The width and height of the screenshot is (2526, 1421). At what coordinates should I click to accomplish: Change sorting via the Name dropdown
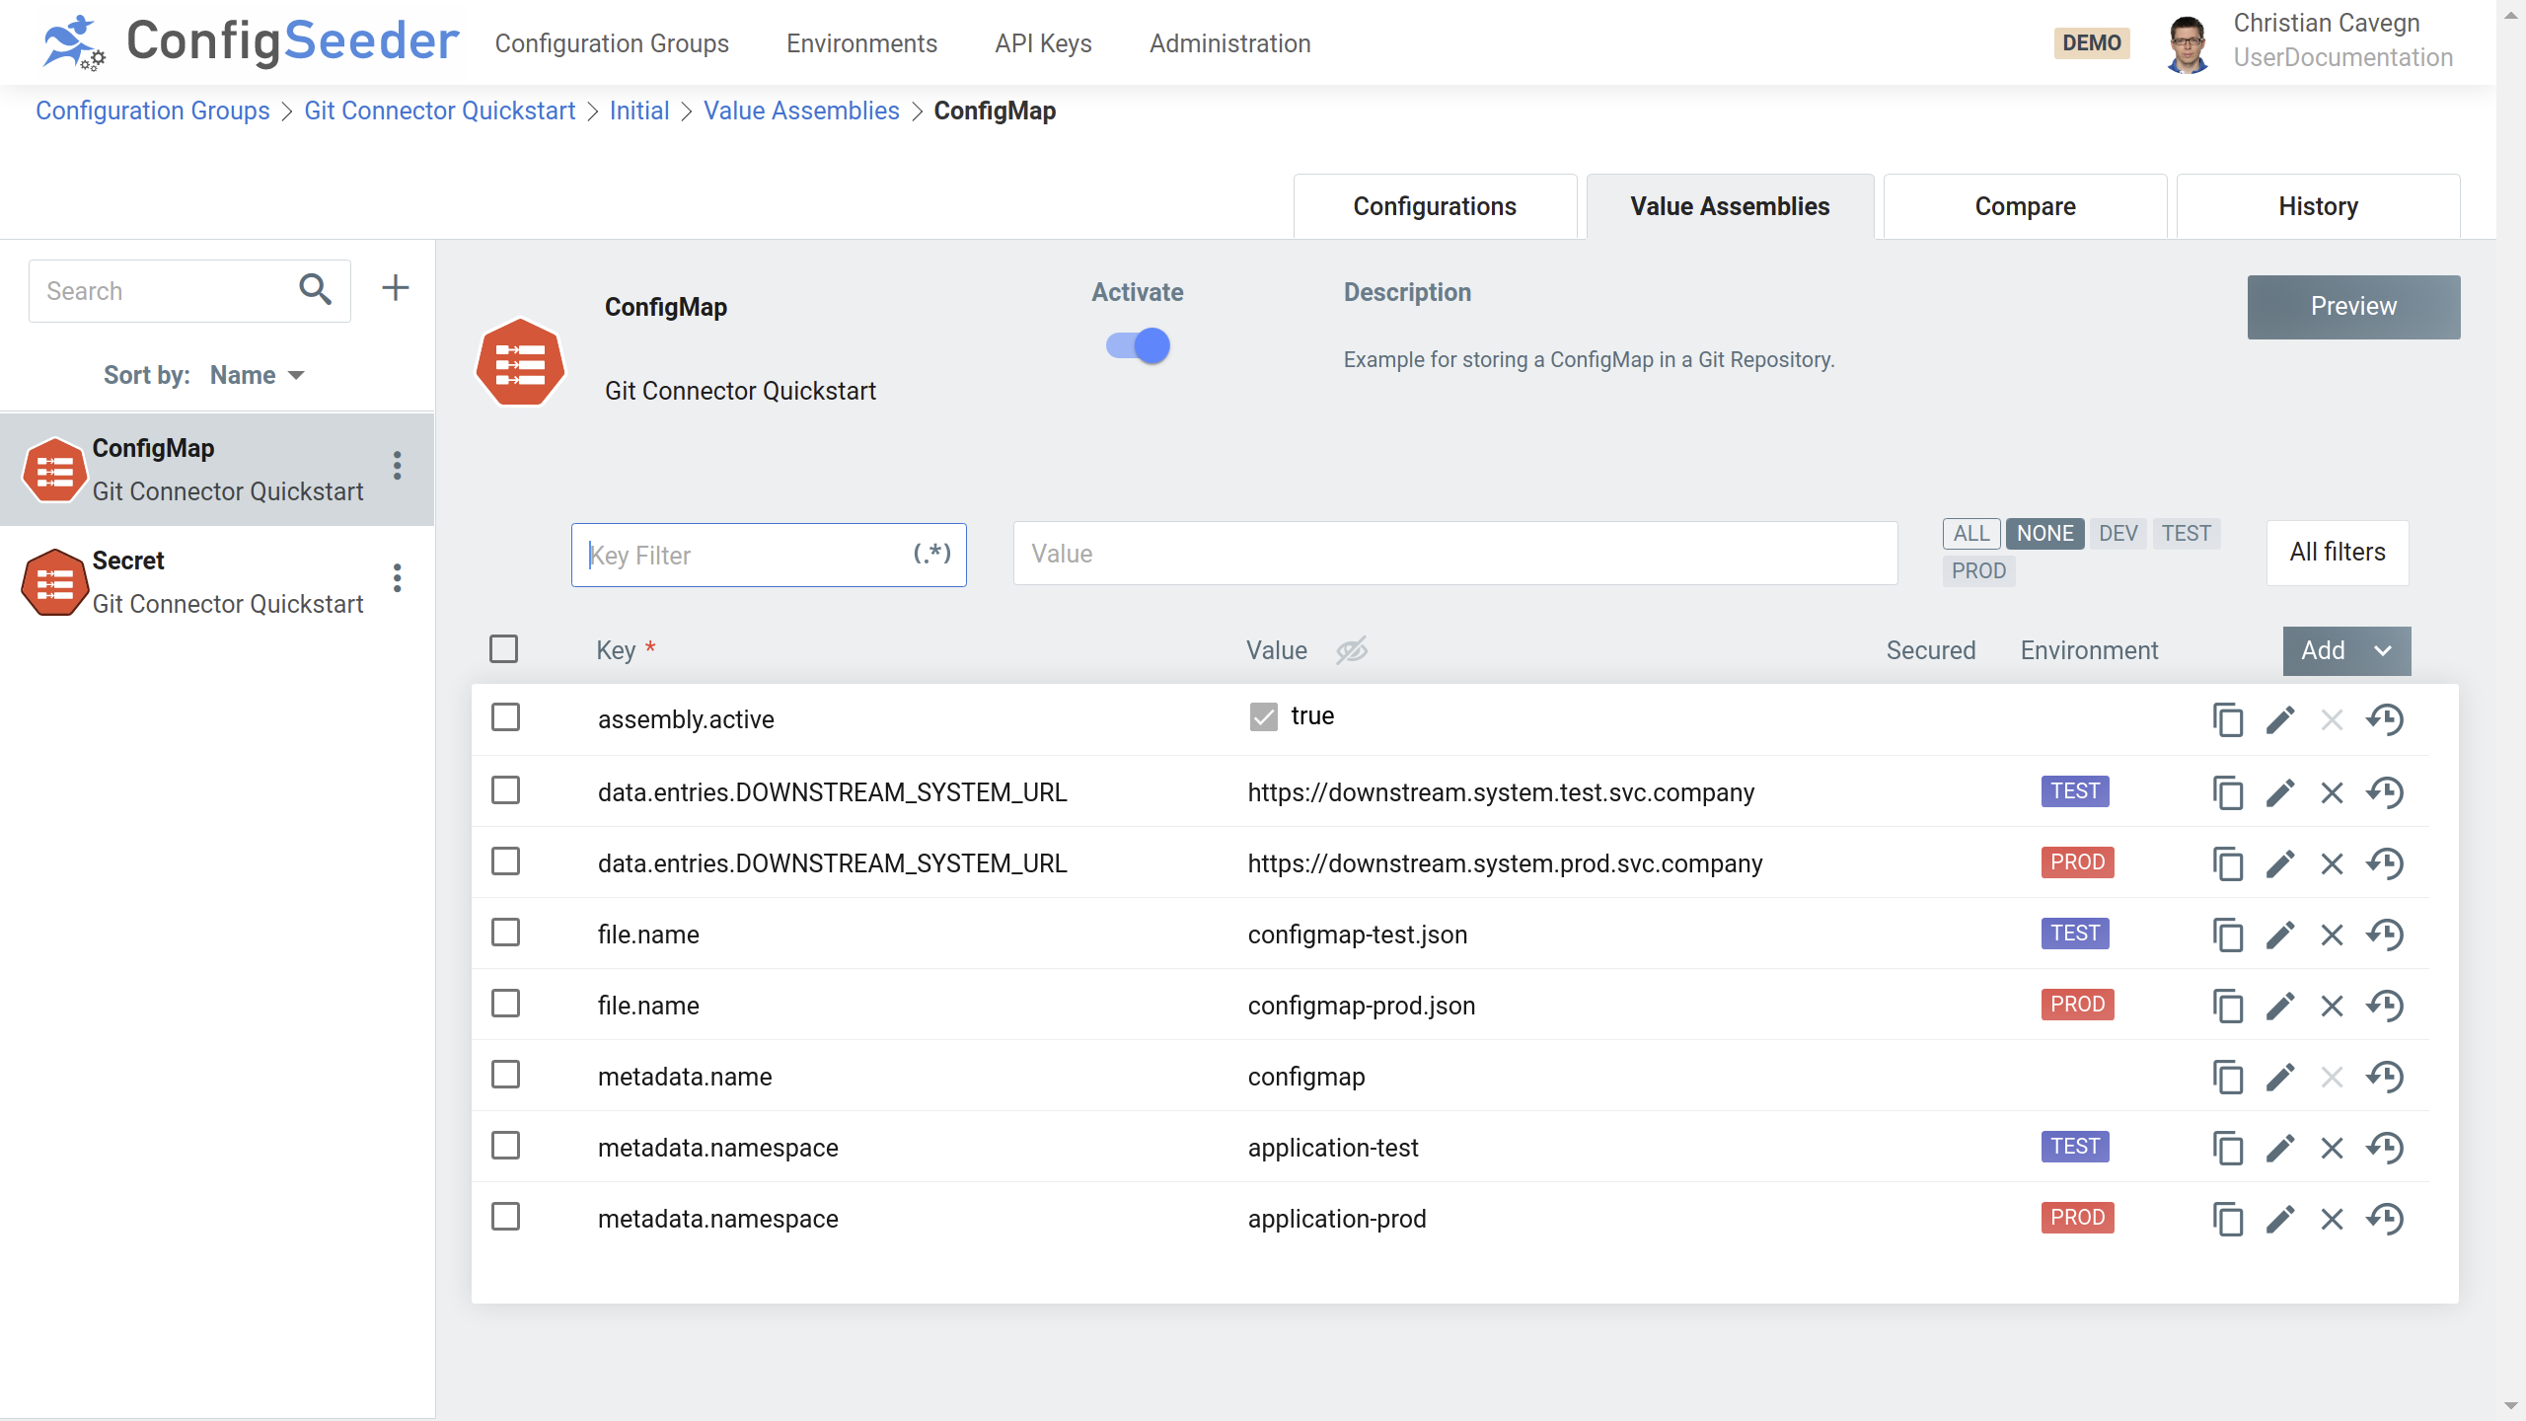pyautogui.click(x=255, y=375)
